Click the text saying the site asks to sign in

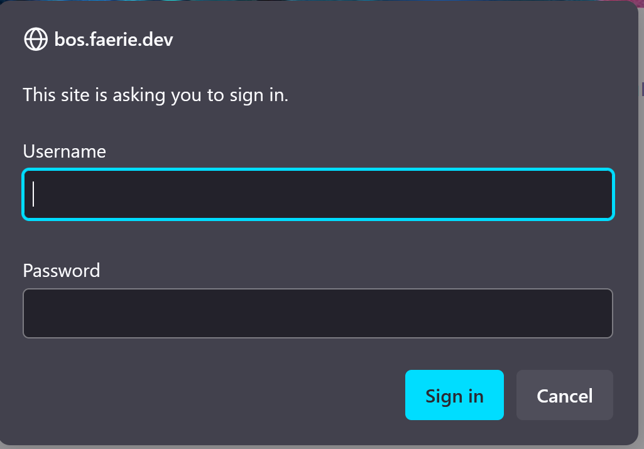[155, 95]
